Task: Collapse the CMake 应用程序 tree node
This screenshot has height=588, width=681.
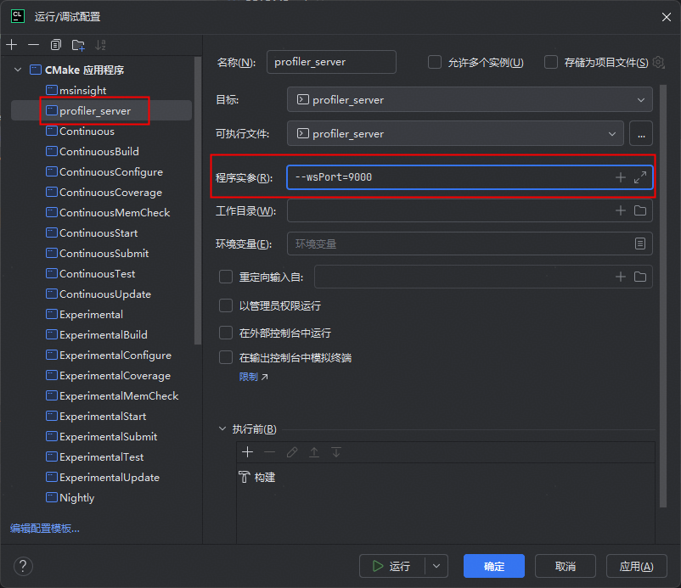Action: click(18, 70)
